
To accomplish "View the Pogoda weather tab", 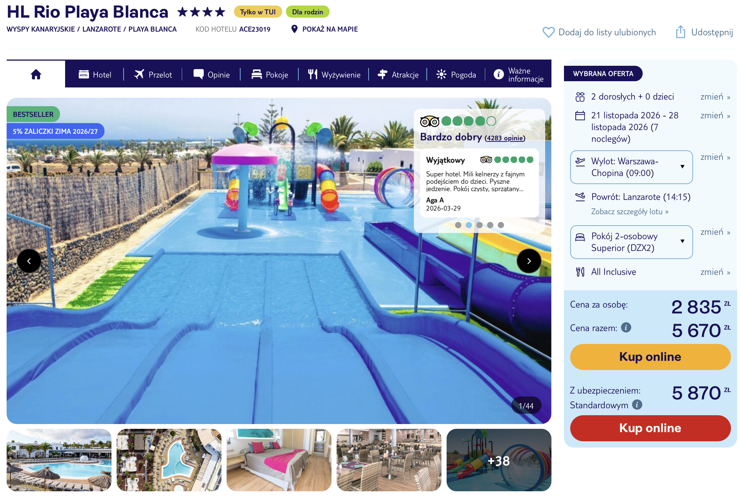I will point(456,75).
